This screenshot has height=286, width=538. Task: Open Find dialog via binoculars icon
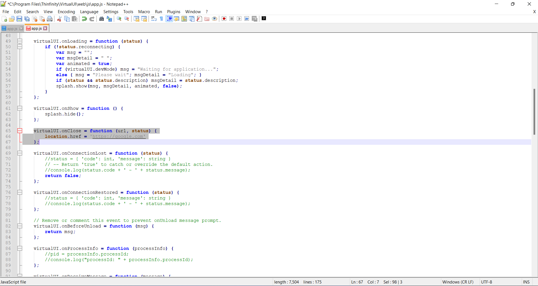pos(101,19)
